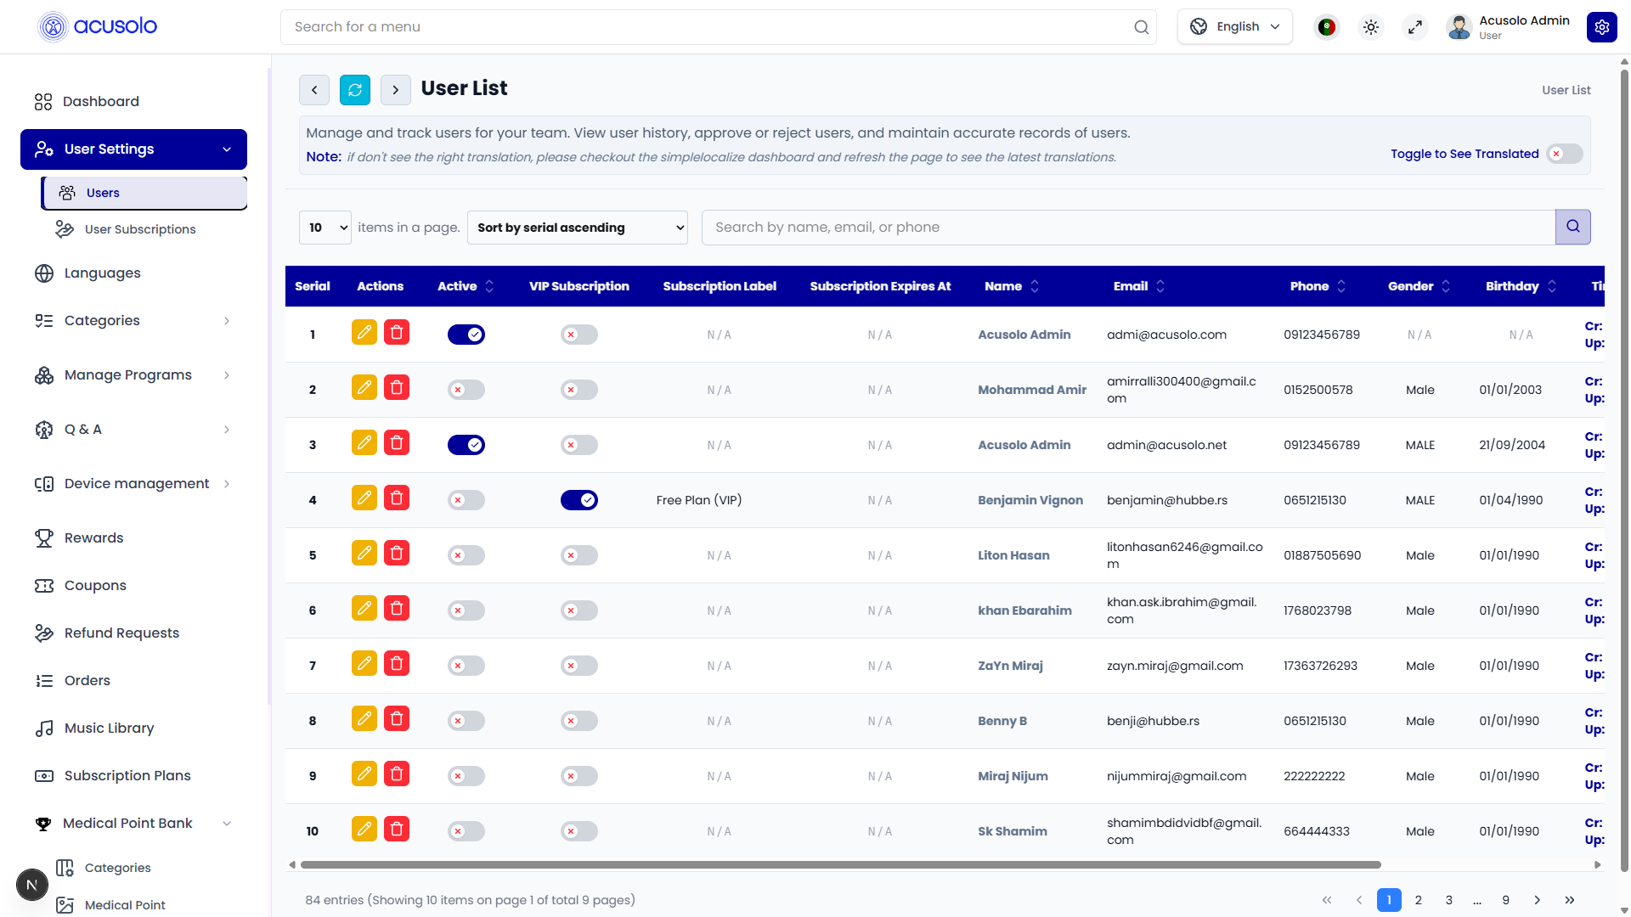1631x917 pixels.
Task: Open Benjamin Vignon's name link
Action: click(1030, 500)
